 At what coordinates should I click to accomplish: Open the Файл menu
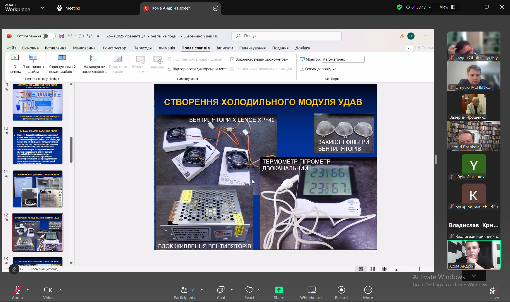11,48
